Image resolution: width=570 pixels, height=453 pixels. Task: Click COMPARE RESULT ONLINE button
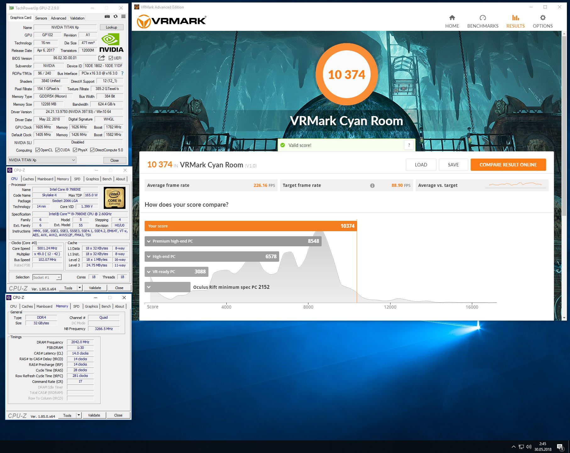tap(508, 165)
